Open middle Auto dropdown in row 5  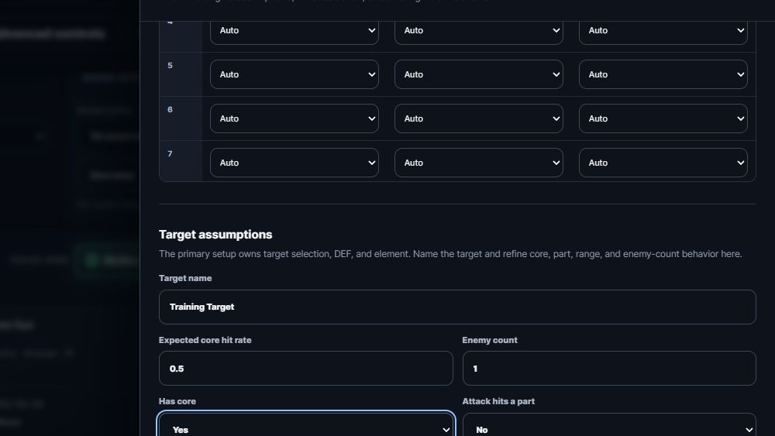pos(478,74)
